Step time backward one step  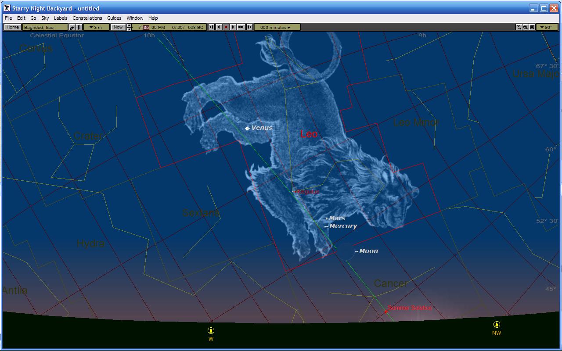211,27
